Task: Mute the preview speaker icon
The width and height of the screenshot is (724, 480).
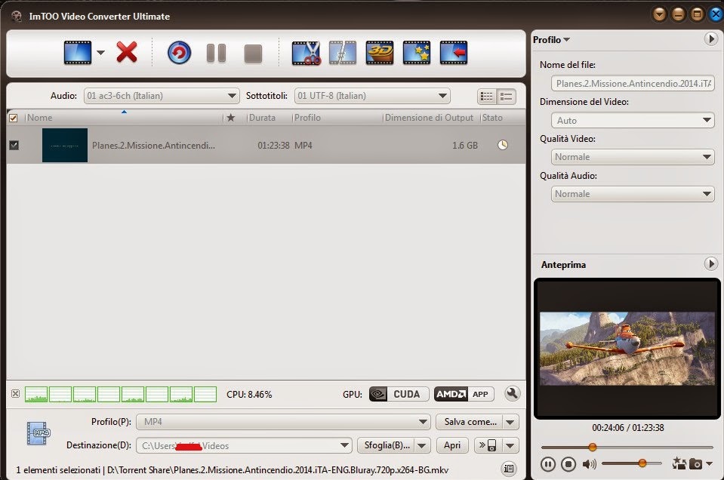Action: pos(589,464)
